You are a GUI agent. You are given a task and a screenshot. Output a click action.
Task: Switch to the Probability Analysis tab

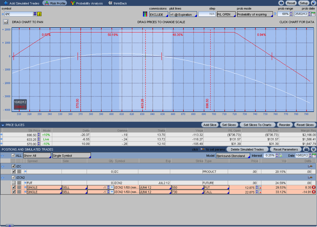coord(87,3)
